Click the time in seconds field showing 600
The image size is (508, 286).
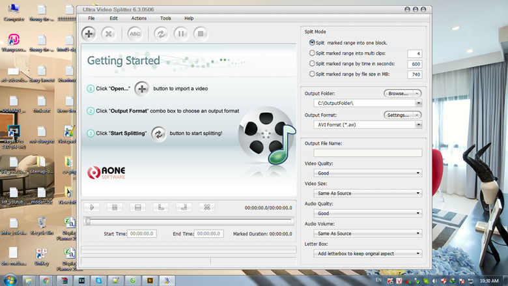point(415,64)
